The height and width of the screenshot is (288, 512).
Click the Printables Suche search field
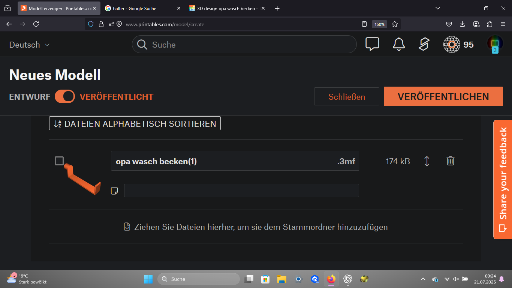click(x=244, y=45)
